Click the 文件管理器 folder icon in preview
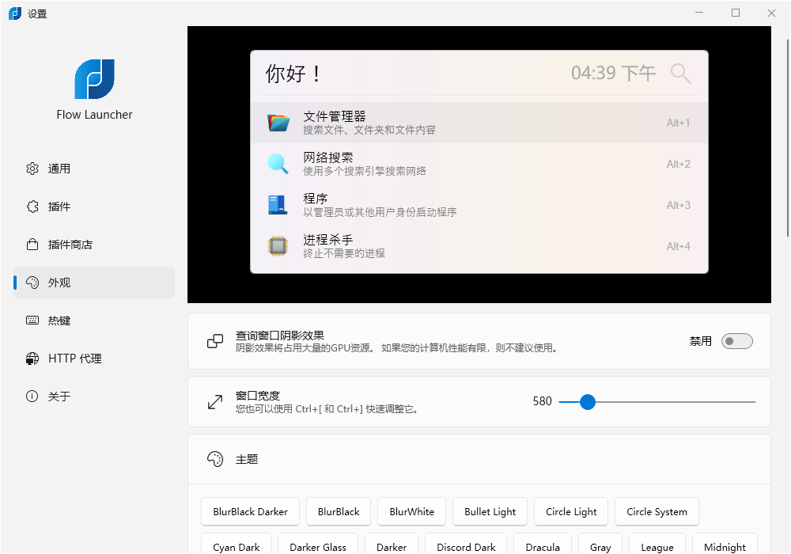Image resolution: width=791 pixels, height=554 pixels. pos(278,123)
